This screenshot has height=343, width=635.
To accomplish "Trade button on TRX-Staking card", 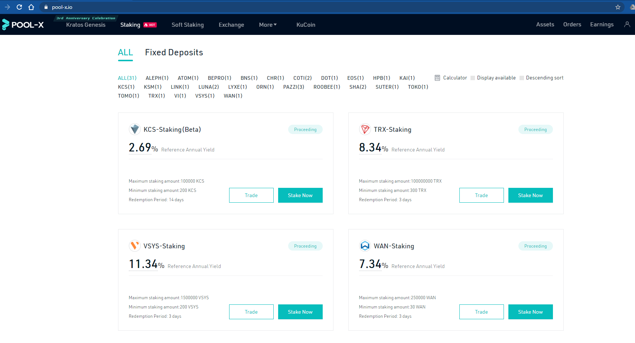I will click(x=482, y=195).
